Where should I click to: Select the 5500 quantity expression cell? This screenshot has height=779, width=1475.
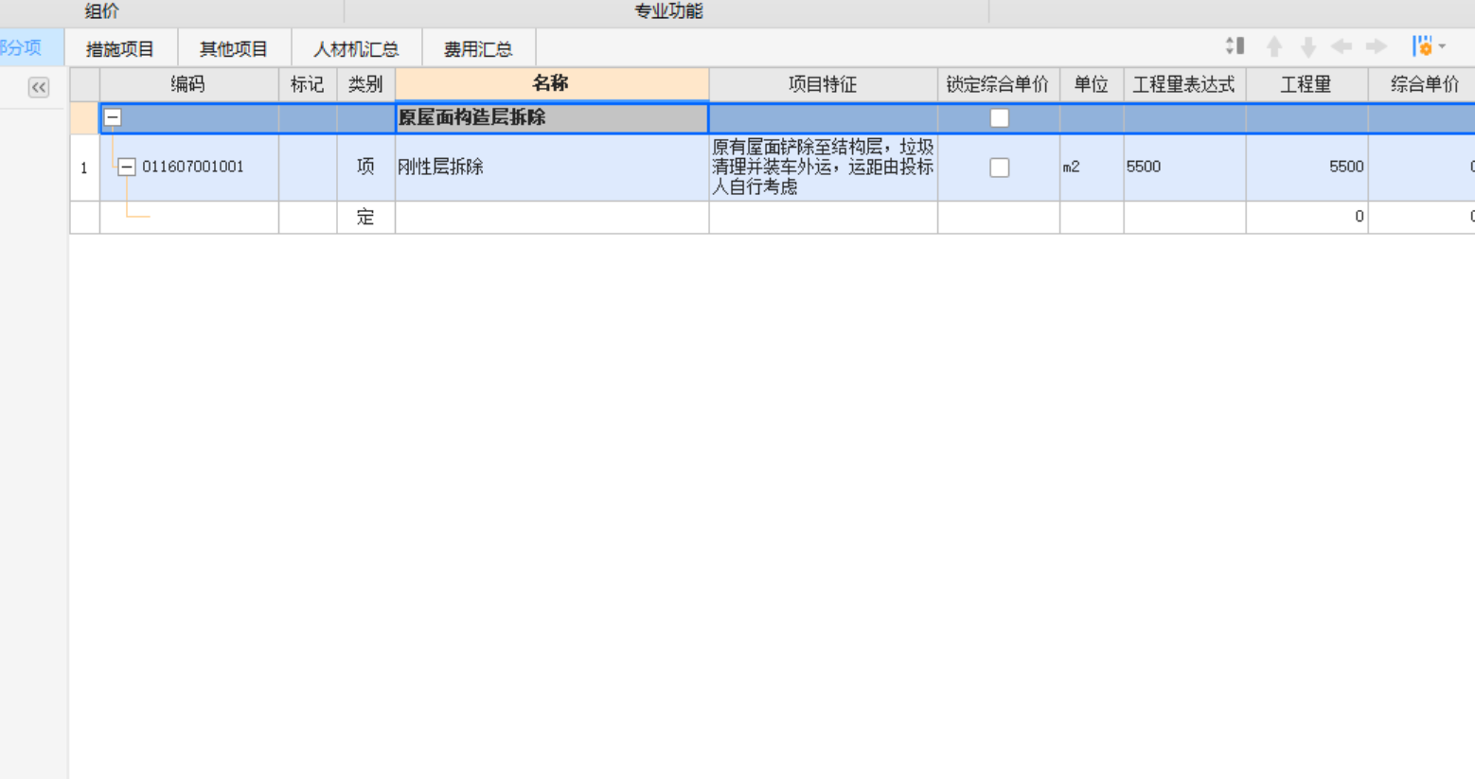click(1184, 167)
